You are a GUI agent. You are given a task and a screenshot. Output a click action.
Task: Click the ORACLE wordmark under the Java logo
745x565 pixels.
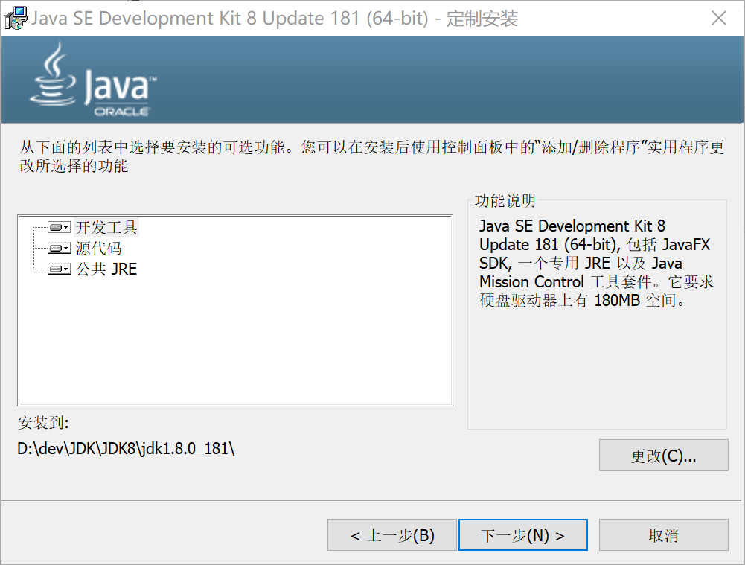[121, 112]
